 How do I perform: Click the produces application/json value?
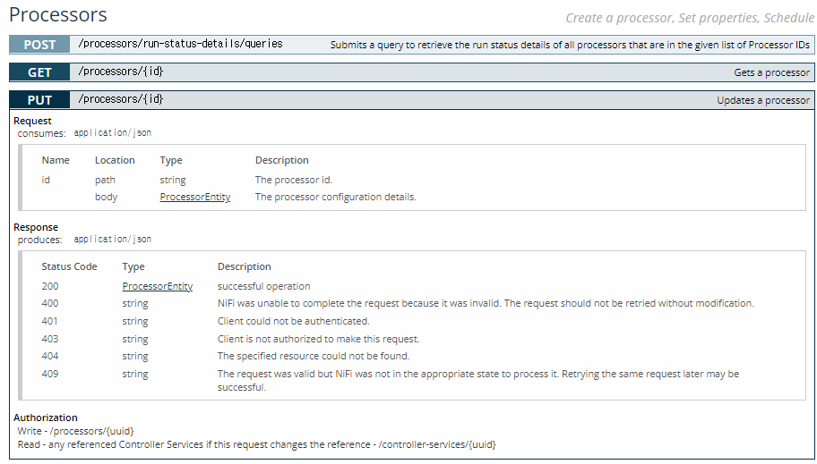[x=113, y=240]
